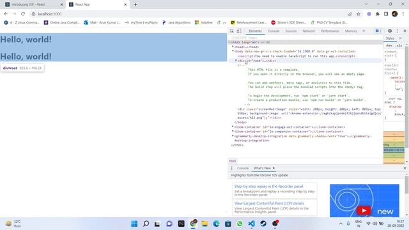Open the Extensions puzzle icon
Viewport: 409px width, 230px height.
point(378,14)
